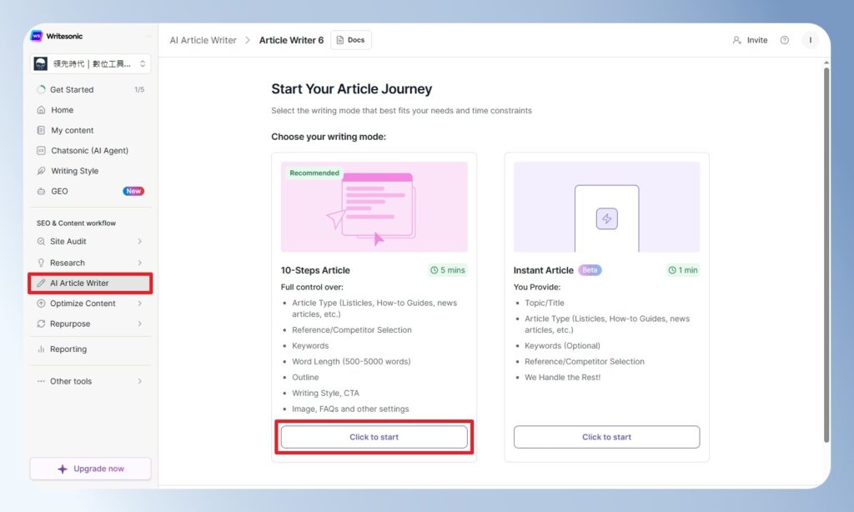Click the Other tools ellipsis icon
Screen dimensions: 854x512
(x=41, y=381)
